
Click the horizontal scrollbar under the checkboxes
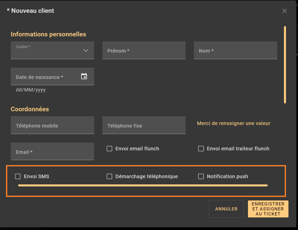[143, 185]
